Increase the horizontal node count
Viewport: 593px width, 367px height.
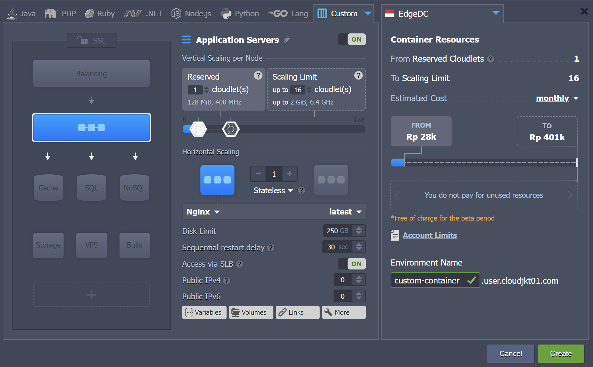(290, 174)
